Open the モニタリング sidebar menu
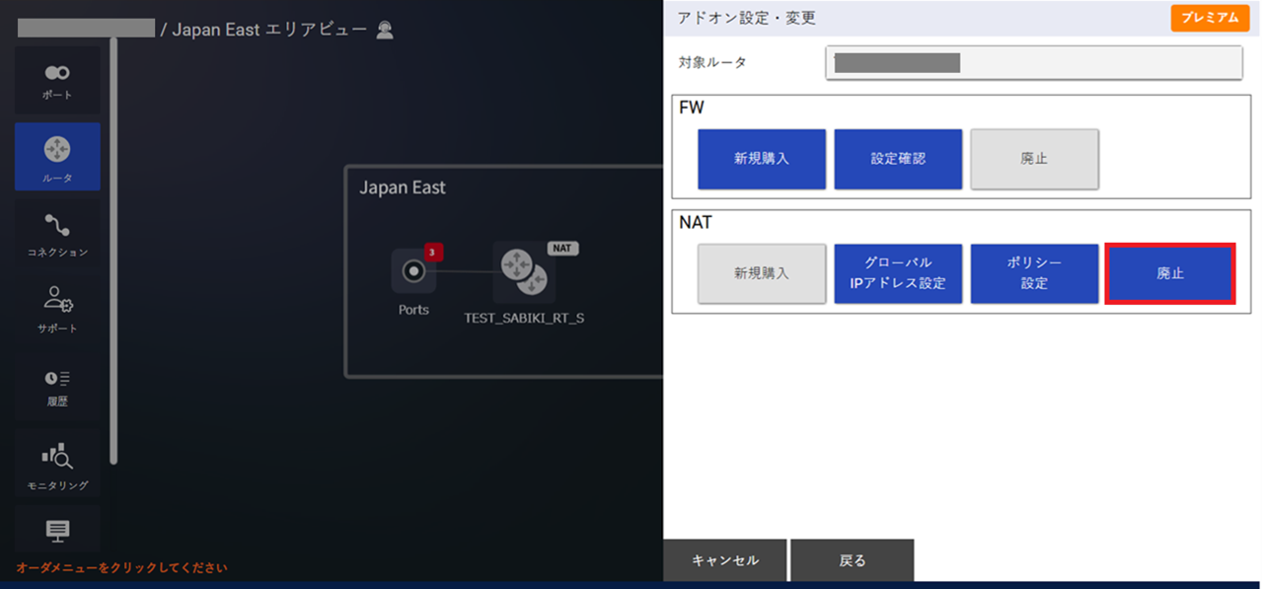Screen dimensions: 1263x589 tap(57, 464)
